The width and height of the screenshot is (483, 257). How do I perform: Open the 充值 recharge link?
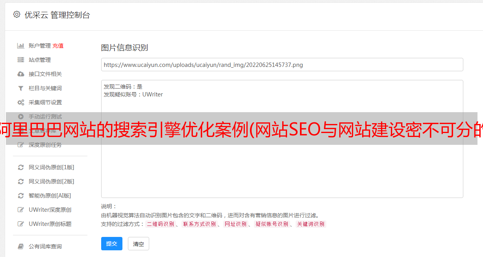click(x=58, y=46)
